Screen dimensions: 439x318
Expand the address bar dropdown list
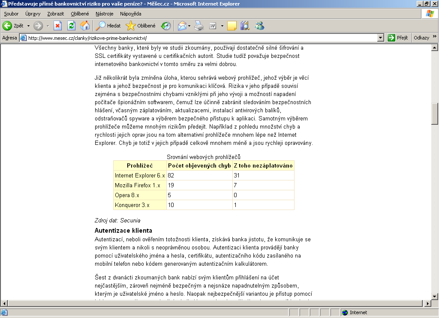pos(381,38)
